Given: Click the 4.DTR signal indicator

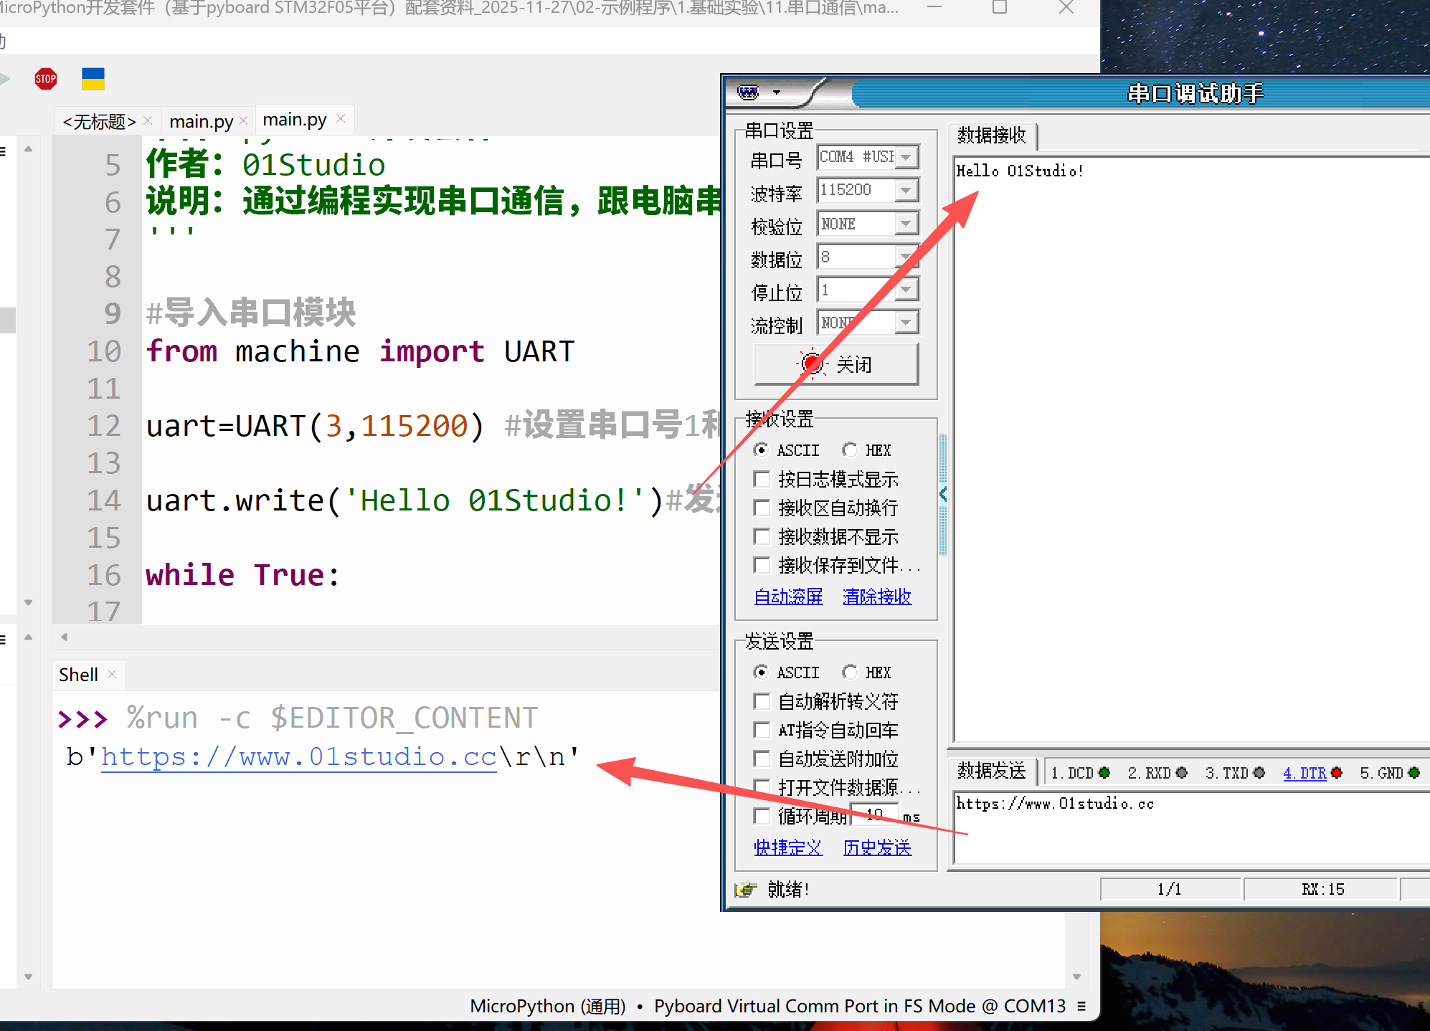Looking at the screenshot, I should click(1304, 773).
